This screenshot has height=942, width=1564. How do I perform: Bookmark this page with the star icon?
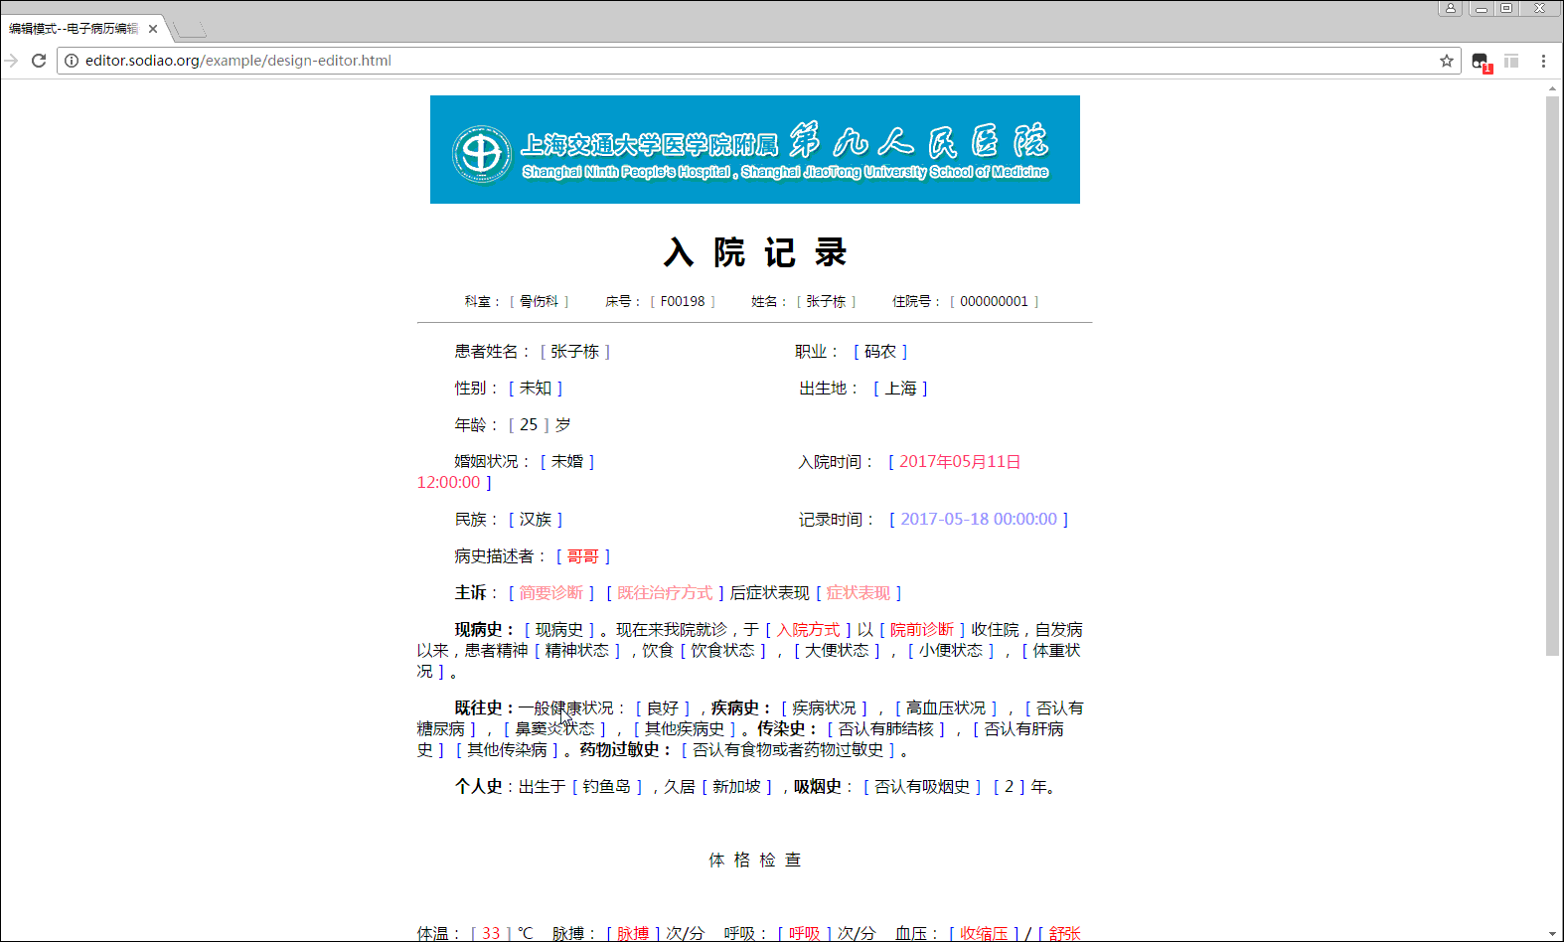coord(1447,61)
